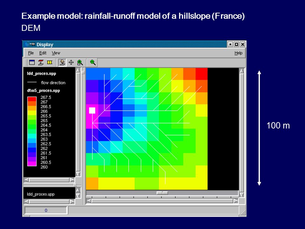Click the legend panel scroll-up arrow
Viewport: 305px width, 229px height.
(x=78, y=70)
